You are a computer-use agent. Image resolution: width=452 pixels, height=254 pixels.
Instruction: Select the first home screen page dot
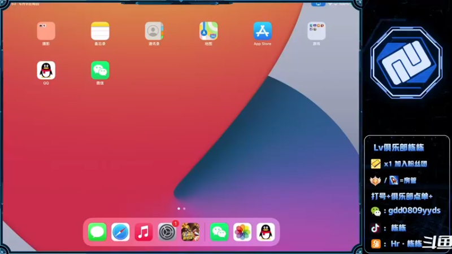[x=179, y=208]
